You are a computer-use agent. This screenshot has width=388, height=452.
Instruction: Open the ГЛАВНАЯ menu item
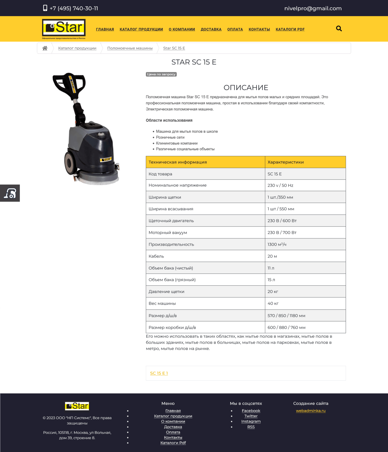(x=105, y=29)
